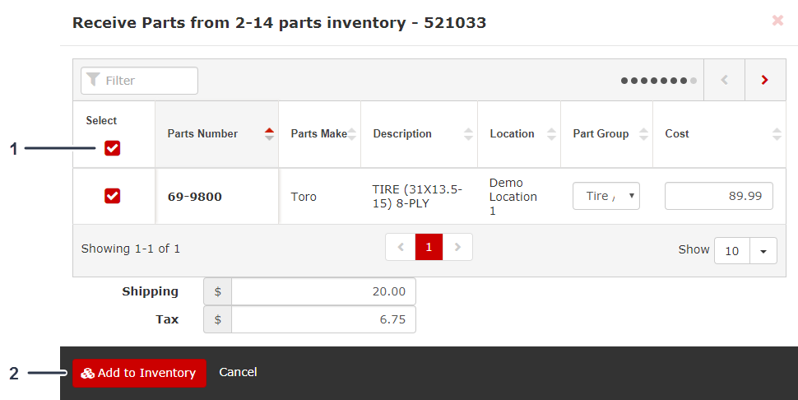Close the Receive Parts dialog
The height and width of the screenshot is (400, 798).
(x=777, y=21)
